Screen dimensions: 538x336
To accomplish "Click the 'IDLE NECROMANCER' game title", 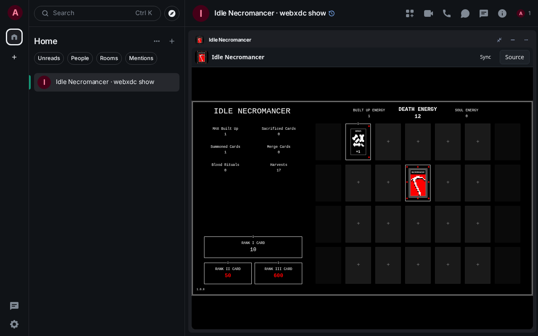I will pos(252,111).
